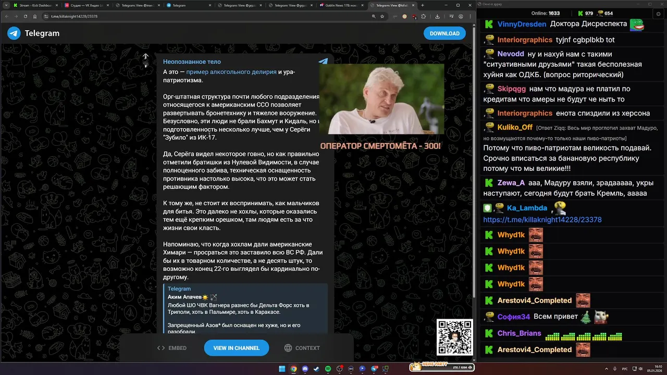Open a new browser tab
The width and height of the screenshot is (667, 375).
[423, 5]
